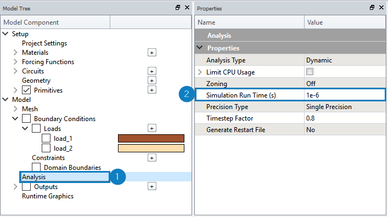
Task: Collapse the Properties section header
Action: (x=200, y=48)
